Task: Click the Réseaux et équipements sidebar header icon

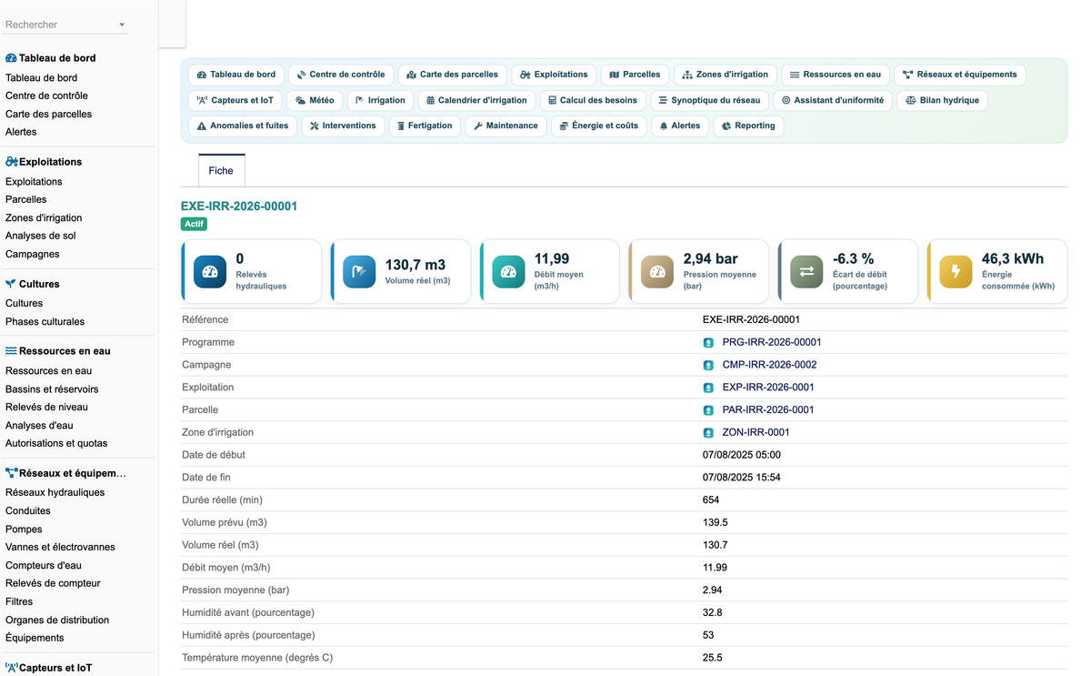Action: click(11, 473)
